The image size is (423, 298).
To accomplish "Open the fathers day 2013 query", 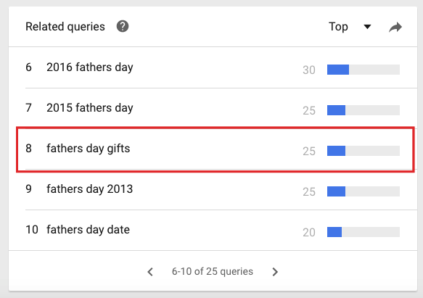I will [x=89, y=189].
